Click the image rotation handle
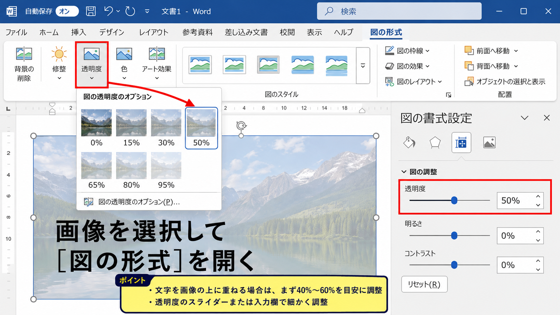 pyautogui.click(x=241, y=126)
